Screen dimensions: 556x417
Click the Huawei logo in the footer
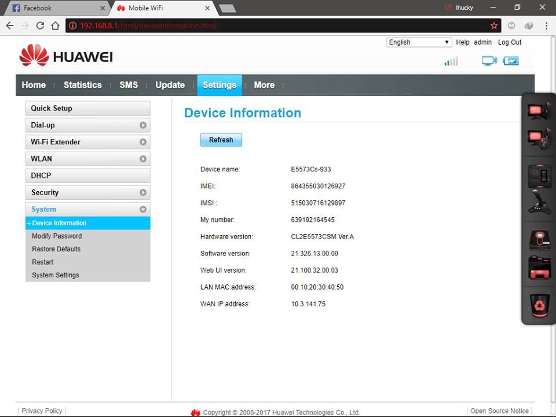(x=195, y=412)
